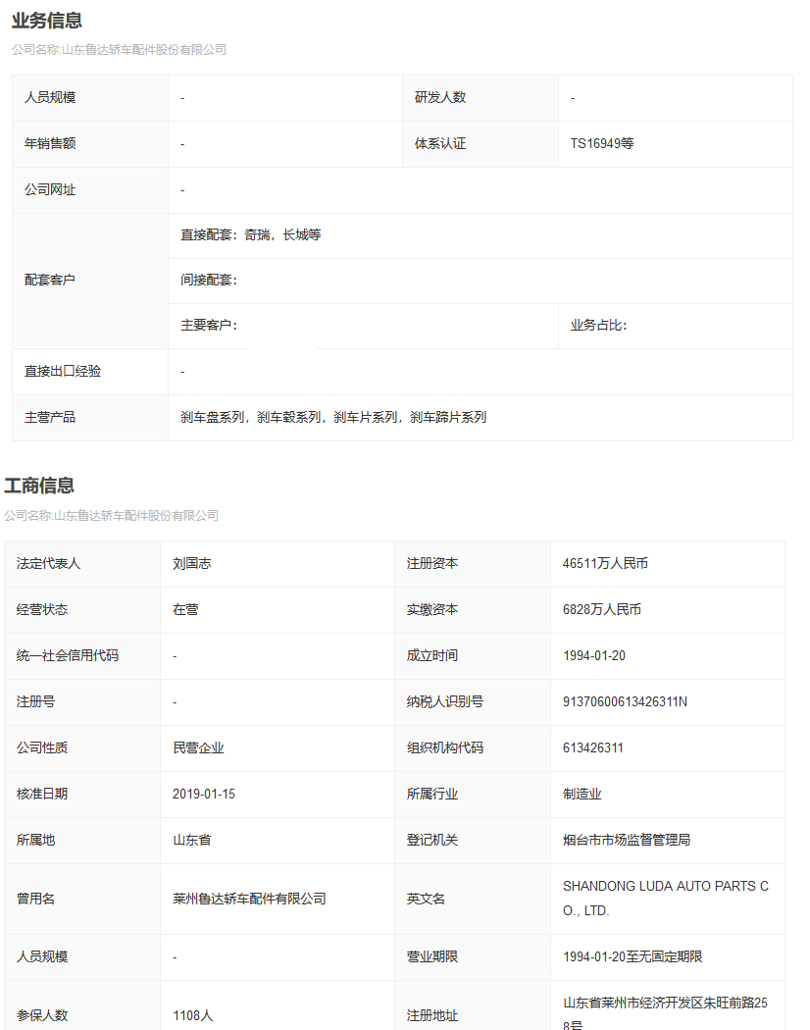Click the 注册号 label
This screenshot has height=1030, width=810.
35,701
